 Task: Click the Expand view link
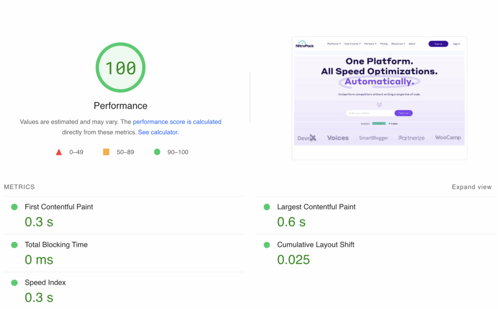(x=471, y=187)
